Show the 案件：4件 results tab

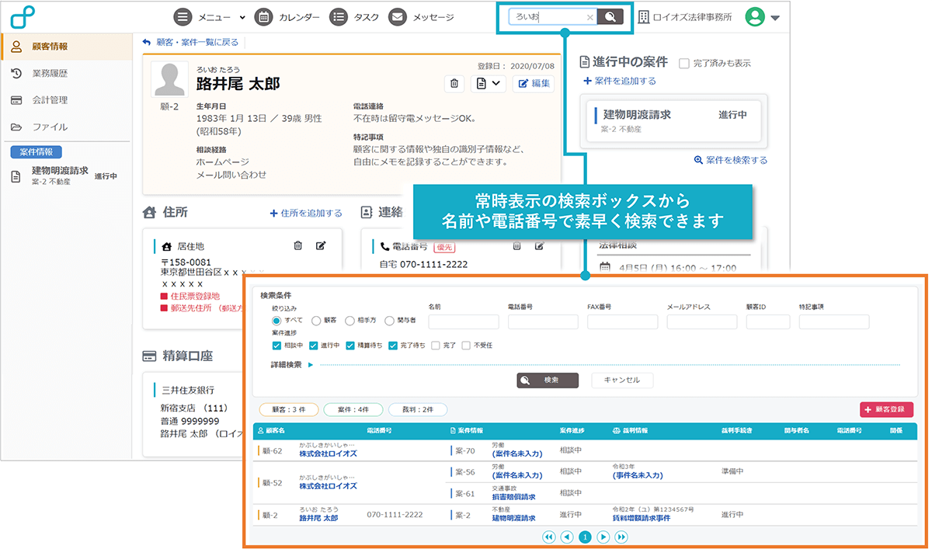tap(352, 409)
